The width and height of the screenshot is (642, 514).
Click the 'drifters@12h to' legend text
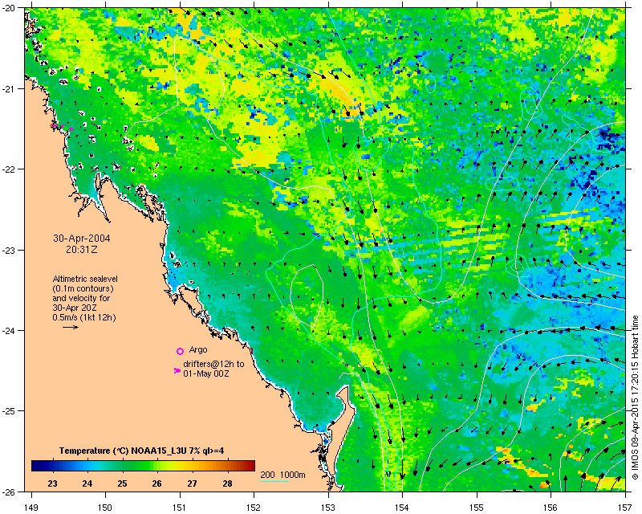coord(213,364)
